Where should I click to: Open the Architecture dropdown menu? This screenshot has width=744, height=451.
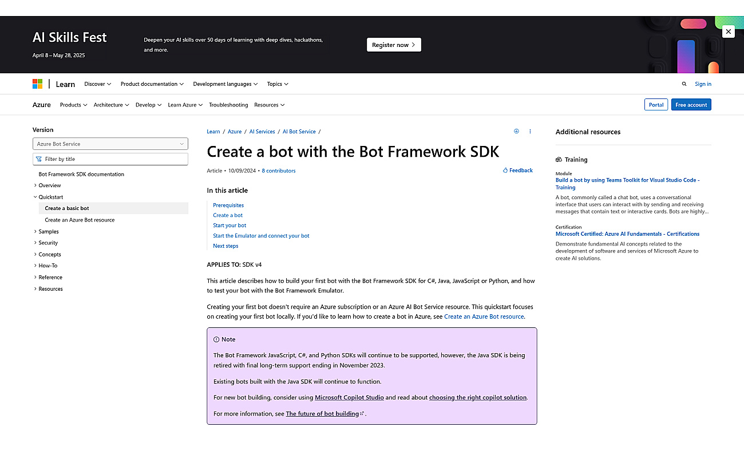pyautogui.click(x=112, y=105)
